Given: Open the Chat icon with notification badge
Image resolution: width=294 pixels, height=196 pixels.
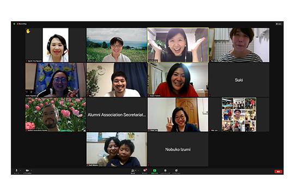Looking at the screenshot, I should click(x=145, y=170).
